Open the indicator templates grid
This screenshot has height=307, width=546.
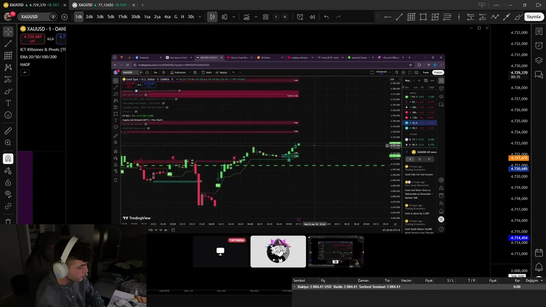coord(266,17)
